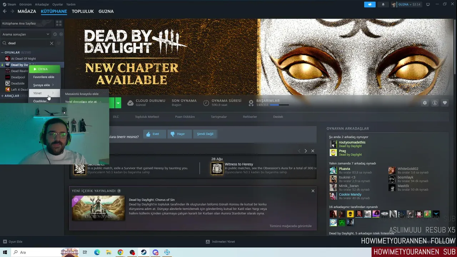Viewport: 457px width, 257px height.
Task: Open the notifications bell
Action: click(383, 4)
